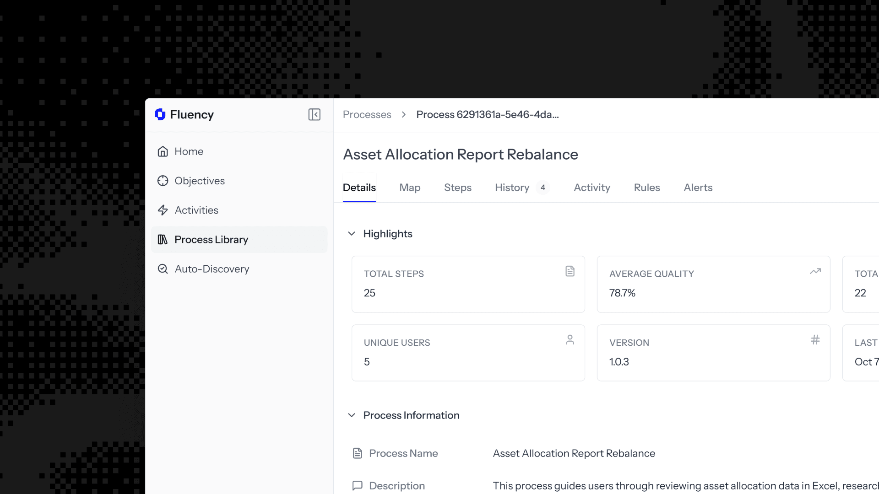Click the document icon in Total Steps card
The width and height of the screenshot is (879, 494).
tap(570, 271)
